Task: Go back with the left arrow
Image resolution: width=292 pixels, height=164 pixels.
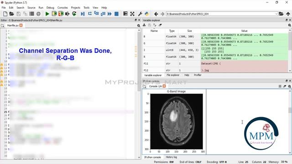Action: tap(156, 14)
